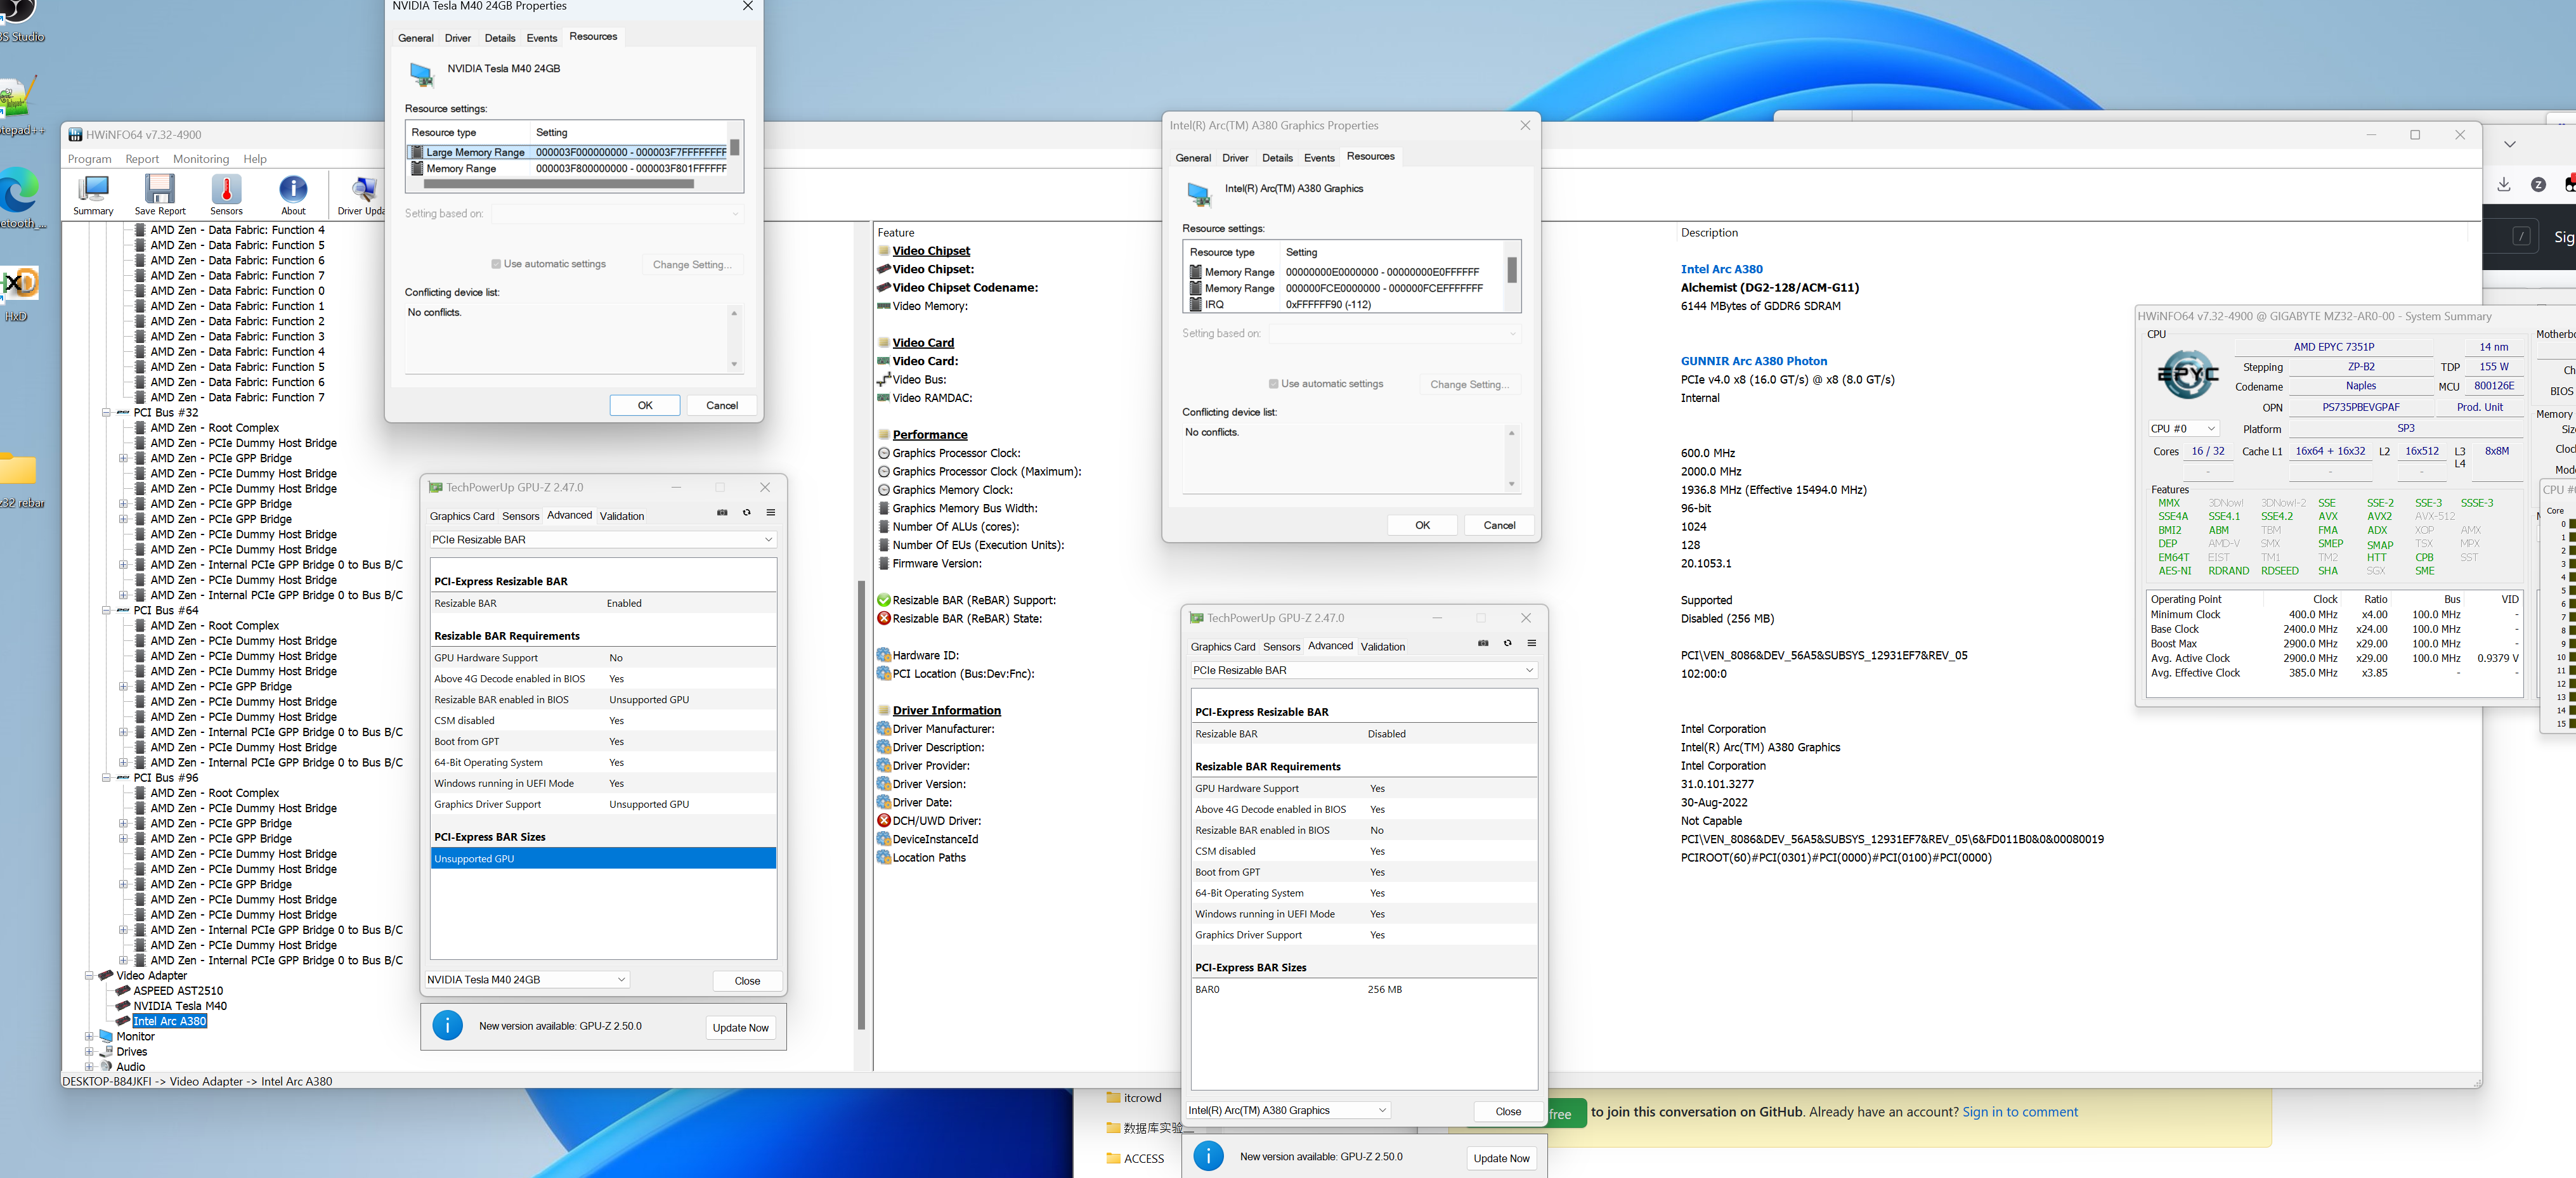The width and height of the screenshot is (2576, 1178).
Task: Switch to Graphics Card tab in Arc GPU-Z
Action: coord(1222,647)
